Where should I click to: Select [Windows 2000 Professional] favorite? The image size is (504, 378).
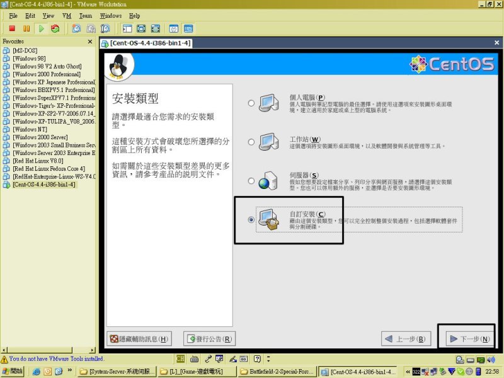46,74
